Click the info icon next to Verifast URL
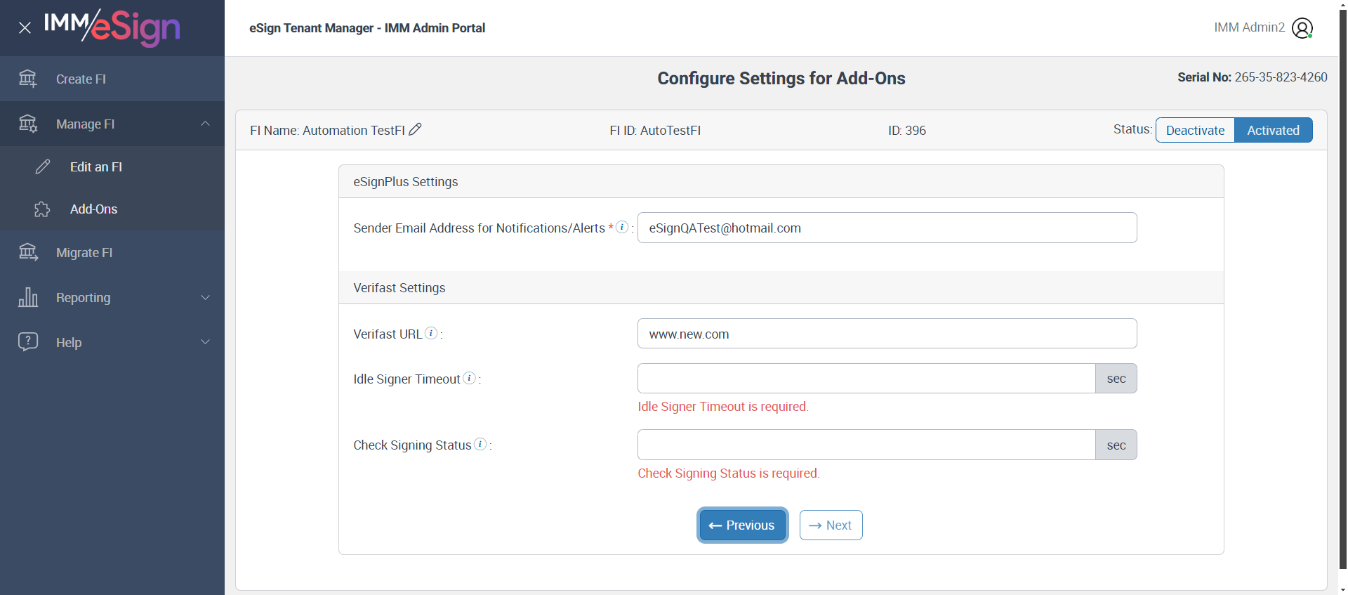 tap(431, 333)
